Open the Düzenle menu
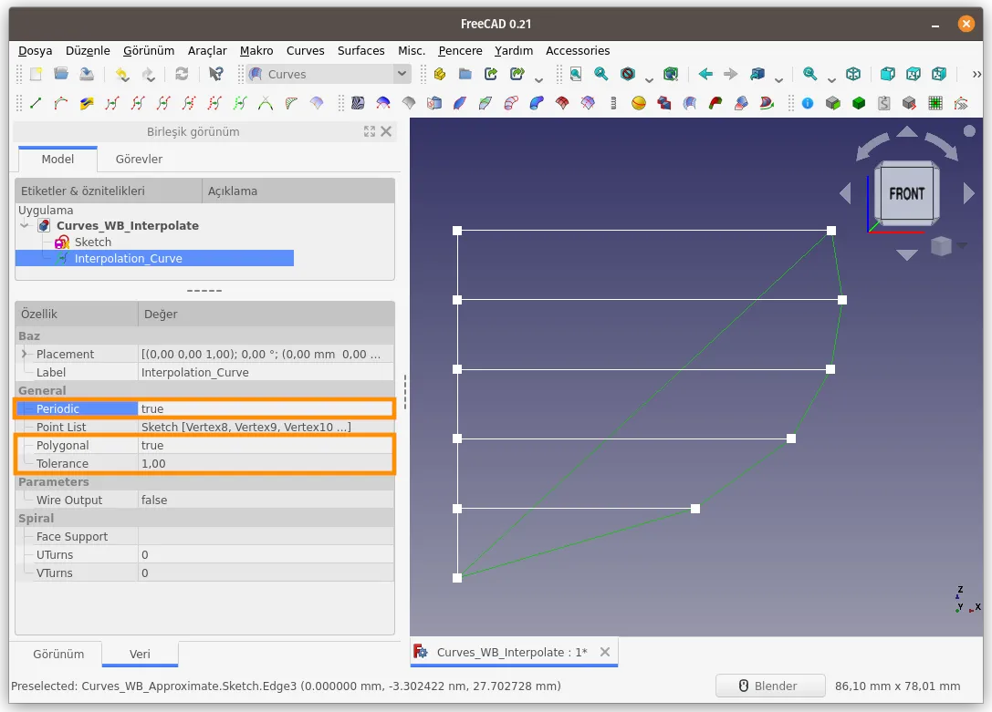 tap(88, 50)
